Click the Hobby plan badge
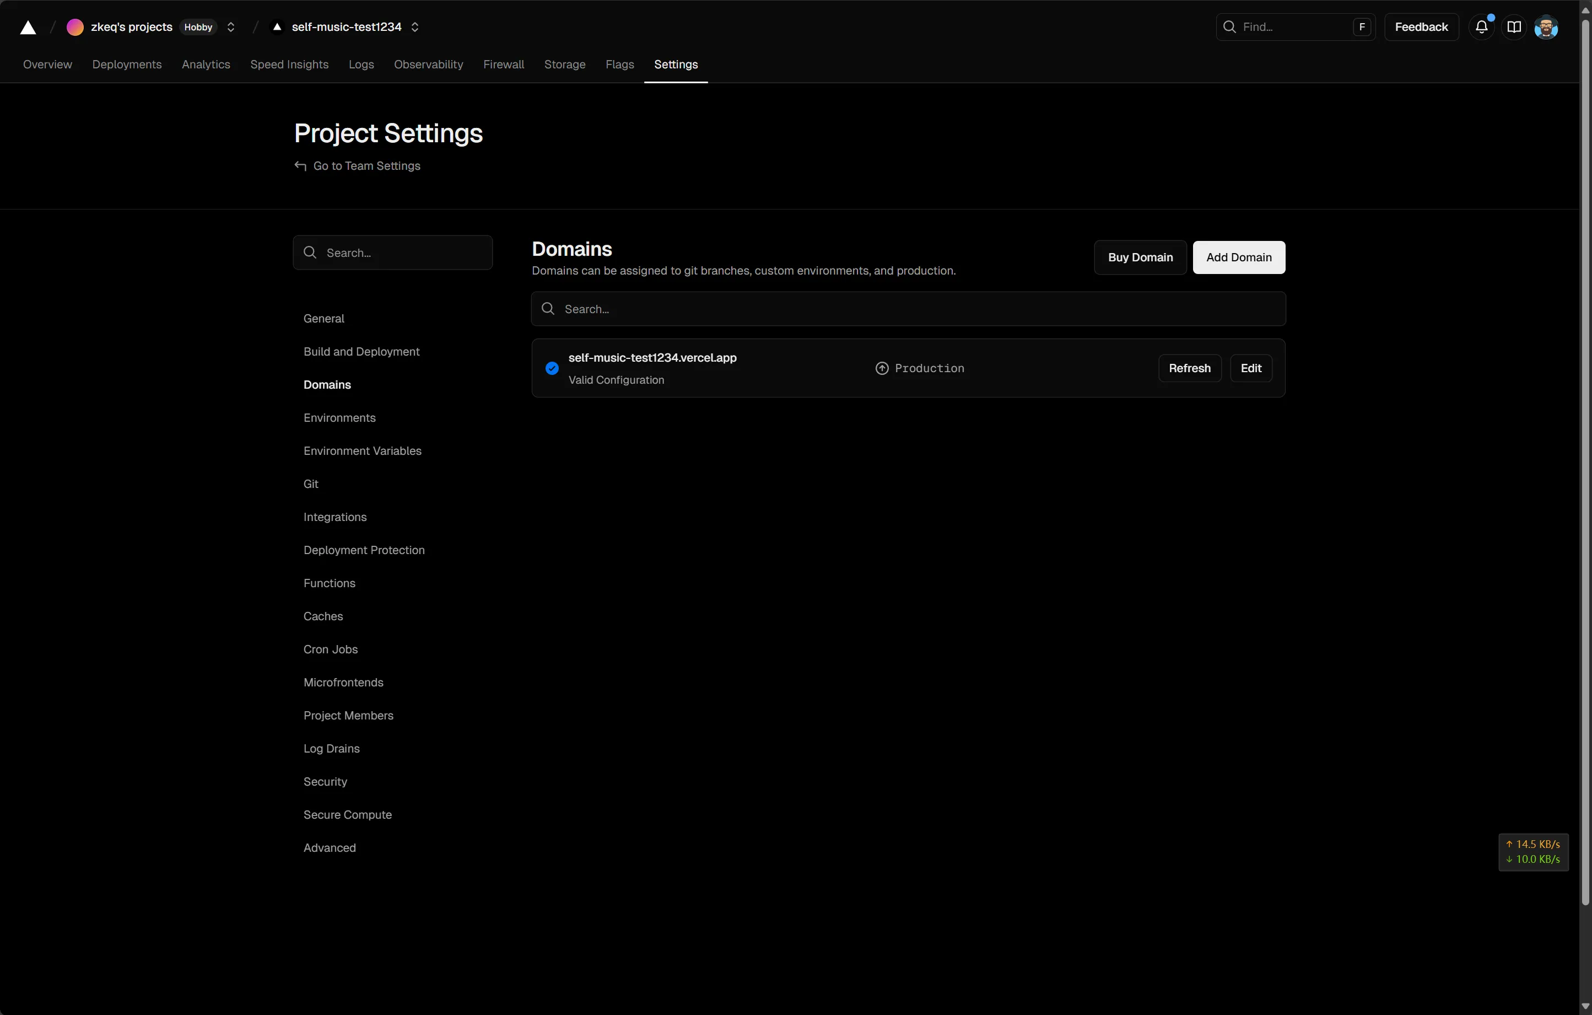This screenshot has height=1015, width=1592. [198, 27]
